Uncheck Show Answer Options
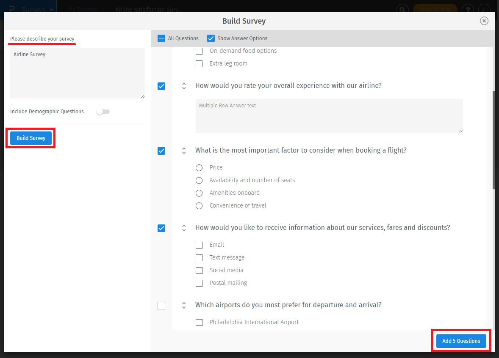The width and height of the screenshot is (499, 358). point(211,38)
